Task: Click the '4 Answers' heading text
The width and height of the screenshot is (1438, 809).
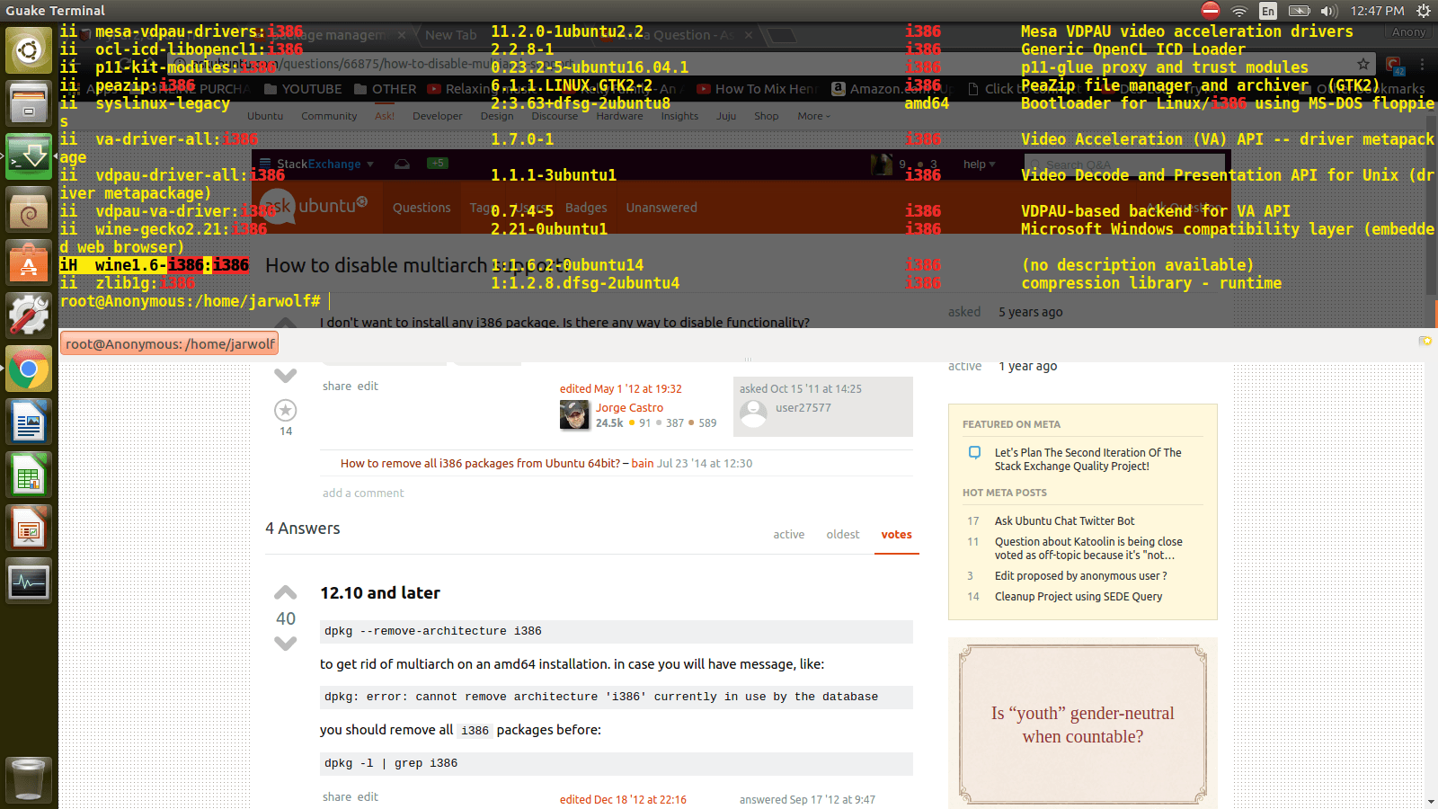Action: pyautogui.click(x=303, y=529)
